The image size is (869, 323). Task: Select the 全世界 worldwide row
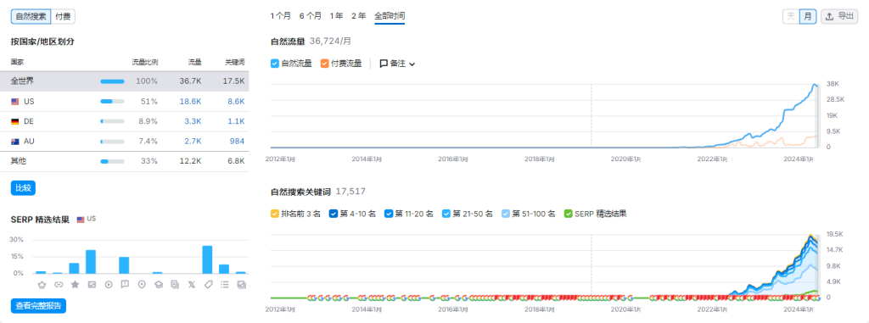125,81
